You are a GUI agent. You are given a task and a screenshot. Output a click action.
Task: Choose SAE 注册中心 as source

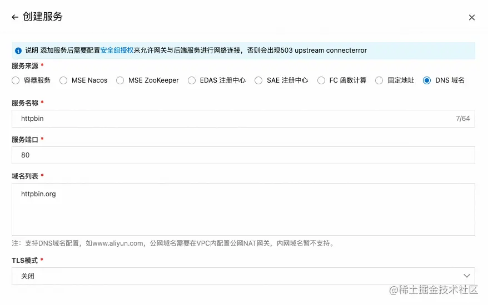(x=258, y=80)
